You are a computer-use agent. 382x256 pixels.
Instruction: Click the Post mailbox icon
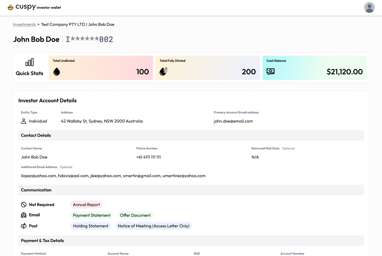click(24, 226)
